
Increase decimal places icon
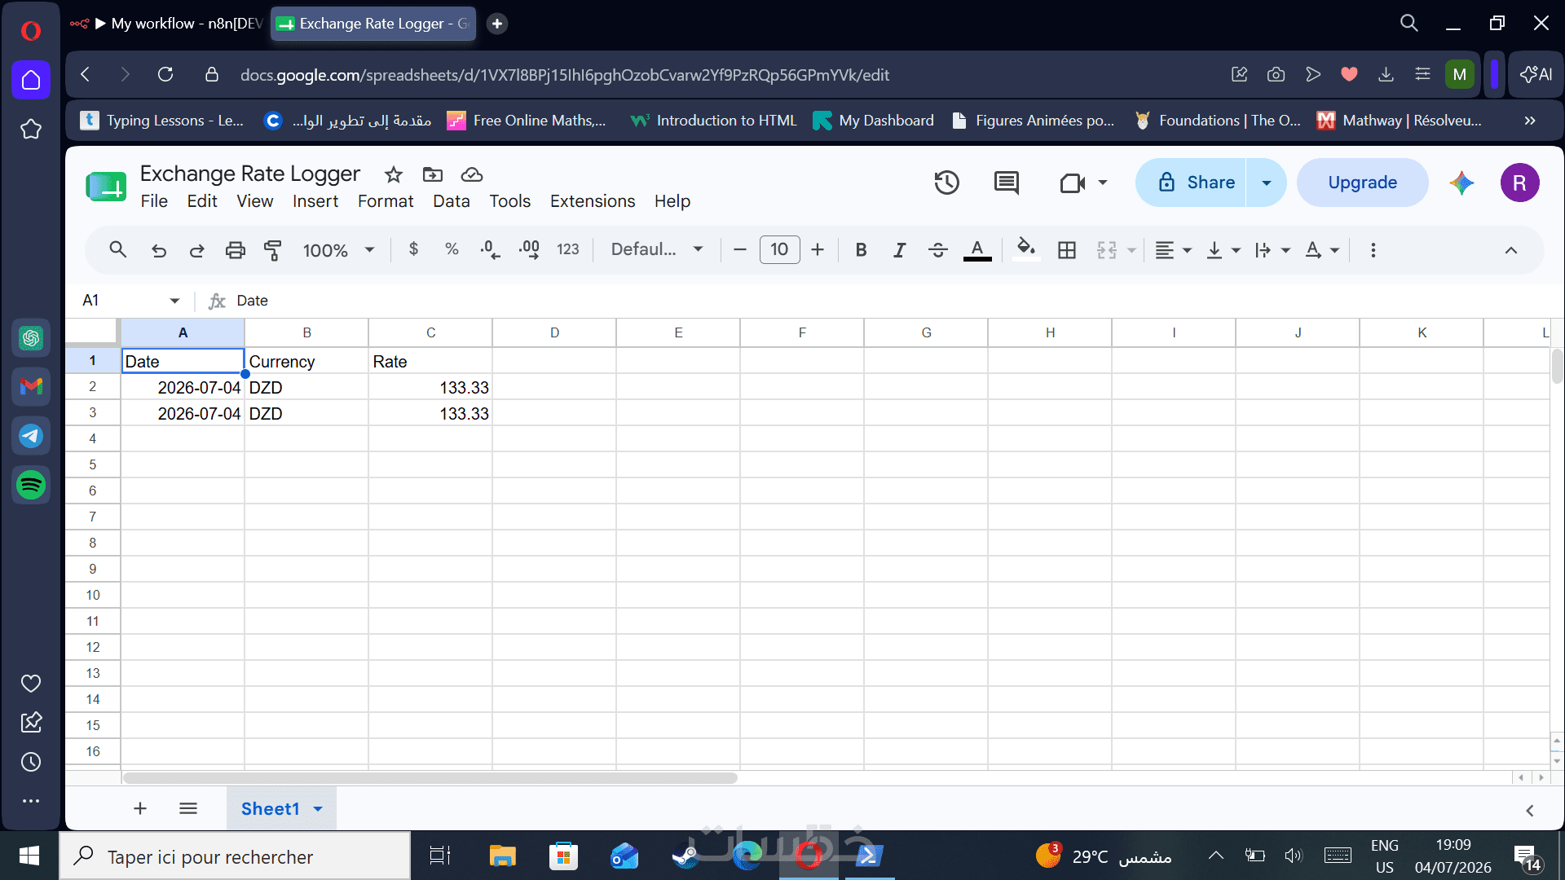point(529,249)
